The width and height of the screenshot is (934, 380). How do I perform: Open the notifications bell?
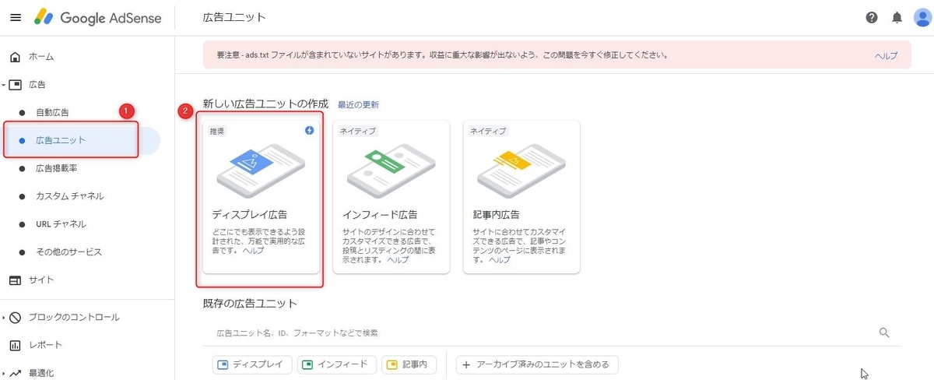click(x=897, y=17)
